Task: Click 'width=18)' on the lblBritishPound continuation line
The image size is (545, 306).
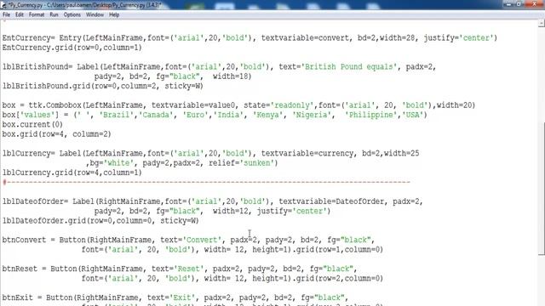Action: click(x=232, y=76)
